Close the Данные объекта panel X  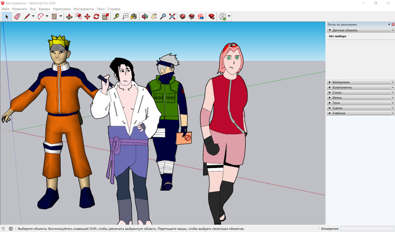point(393,30)
